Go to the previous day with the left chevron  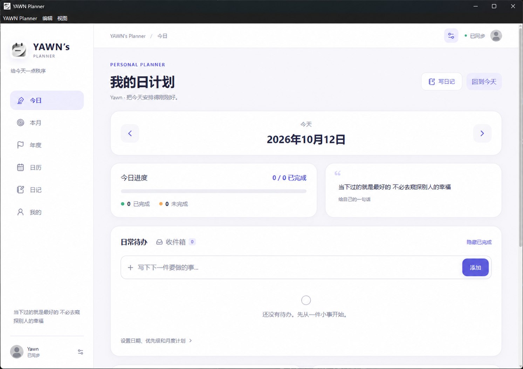coord(130,133)
